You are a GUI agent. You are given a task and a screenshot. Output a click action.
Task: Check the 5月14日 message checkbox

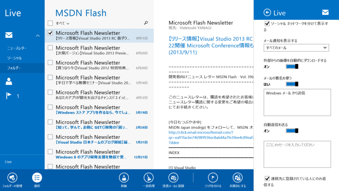pyautogui.click(x=50, y=77)
